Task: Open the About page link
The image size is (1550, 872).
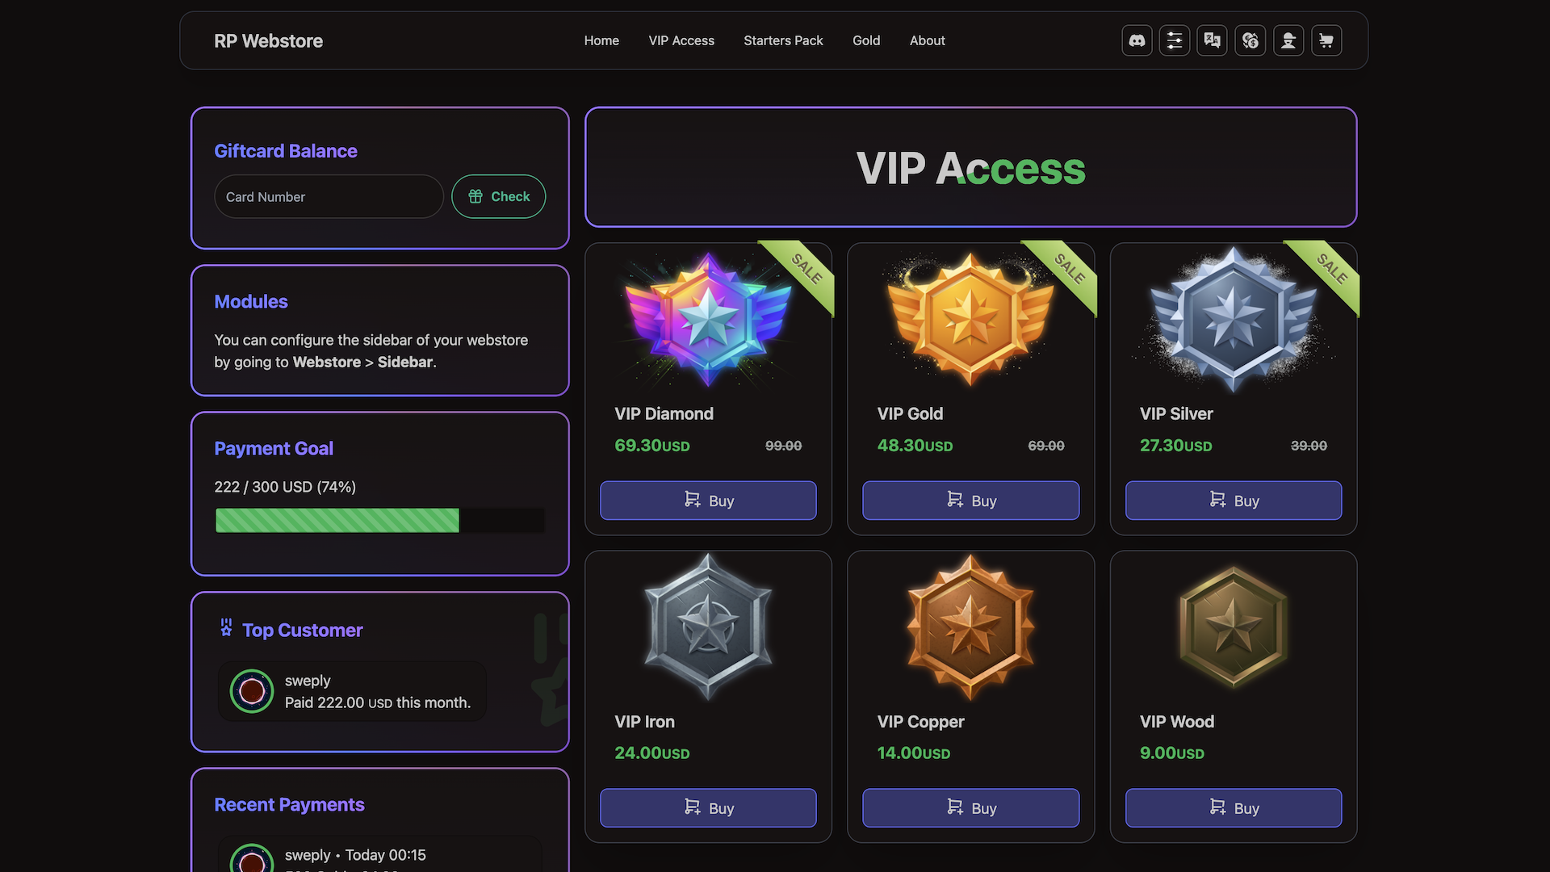Action: (x=927, y=40)
